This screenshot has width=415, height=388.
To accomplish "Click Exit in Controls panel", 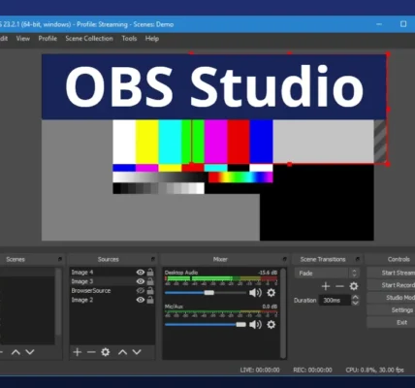I will (391, 322).
